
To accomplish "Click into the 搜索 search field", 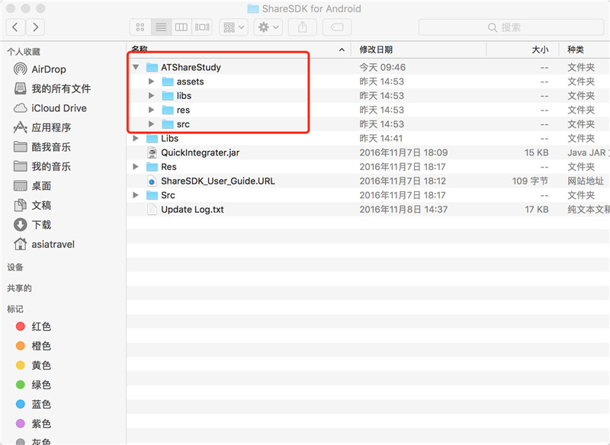I will coord(511,27).
